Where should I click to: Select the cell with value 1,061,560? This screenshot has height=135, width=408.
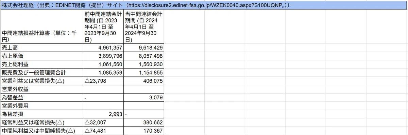click(x=103, y=64)
